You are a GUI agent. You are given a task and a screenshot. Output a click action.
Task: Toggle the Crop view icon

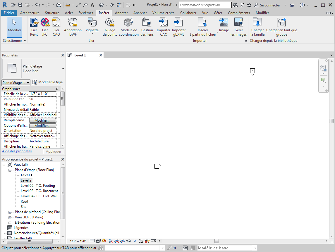pyautogui.click(x=116, y=241)
